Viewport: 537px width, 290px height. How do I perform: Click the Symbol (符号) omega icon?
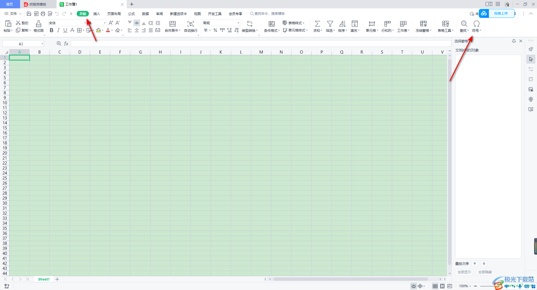[477, 24]
